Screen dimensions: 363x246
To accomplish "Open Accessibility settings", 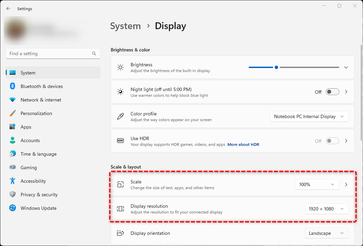I will click(33, 181).
